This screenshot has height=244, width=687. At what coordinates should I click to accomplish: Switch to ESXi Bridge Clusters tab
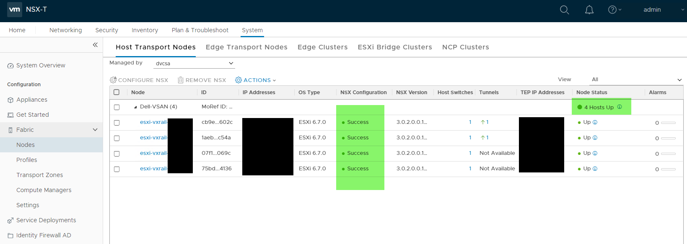click(395, 47)
